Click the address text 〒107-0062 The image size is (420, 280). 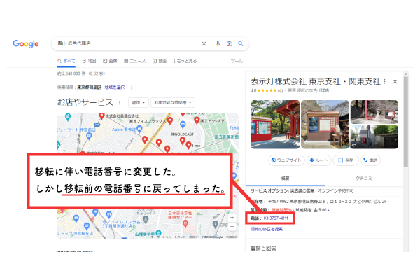tap(328, 201)
